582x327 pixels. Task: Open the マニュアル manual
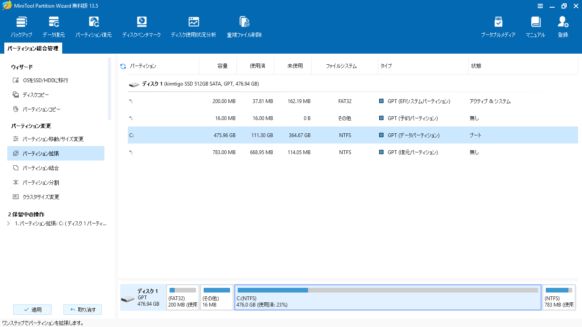(535, 27)
